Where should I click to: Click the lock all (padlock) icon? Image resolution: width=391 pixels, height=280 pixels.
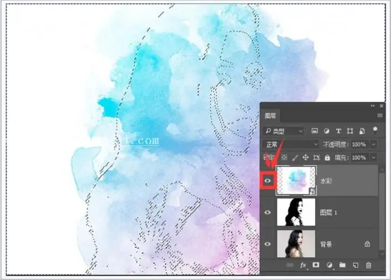(x=327, y=157)
